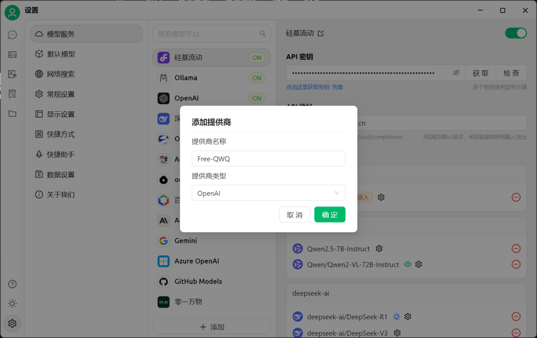The width and height of the screenshot is (537, 338).
Task: Open the help documentation icon
Action: (x=13, y=284)
